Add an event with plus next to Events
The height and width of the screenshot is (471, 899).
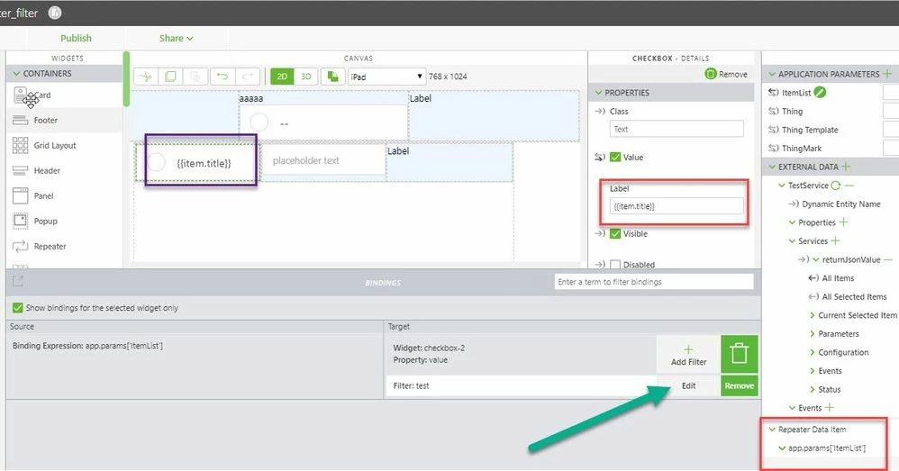829,408
